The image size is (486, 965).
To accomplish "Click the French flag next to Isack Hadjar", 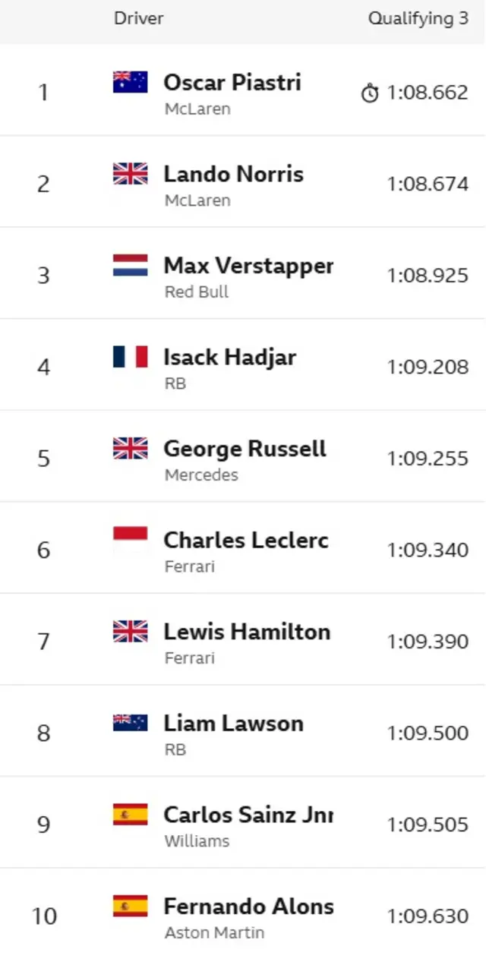I will click(130, 357).
